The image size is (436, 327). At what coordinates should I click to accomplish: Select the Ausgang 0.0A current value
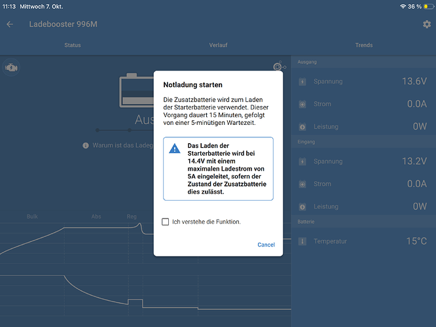(417, 104)
